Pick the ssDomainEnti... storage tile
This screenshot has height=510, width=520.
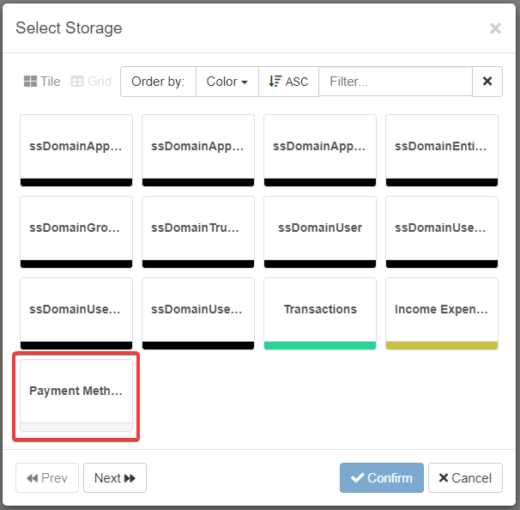(442, 146)
